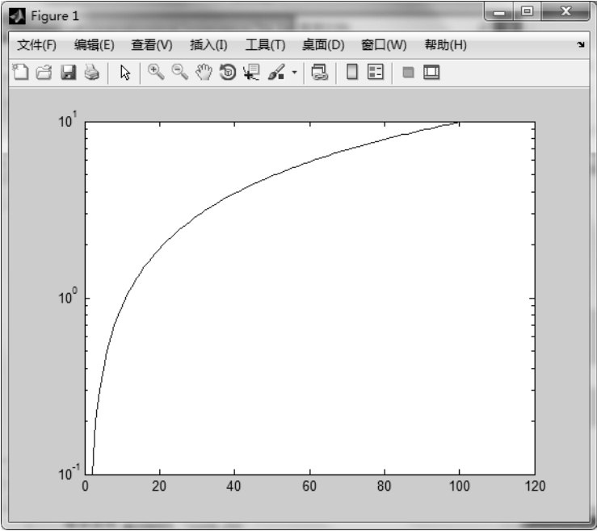
Task: Click the Link Plot icon
Action: tap(319, 73)
